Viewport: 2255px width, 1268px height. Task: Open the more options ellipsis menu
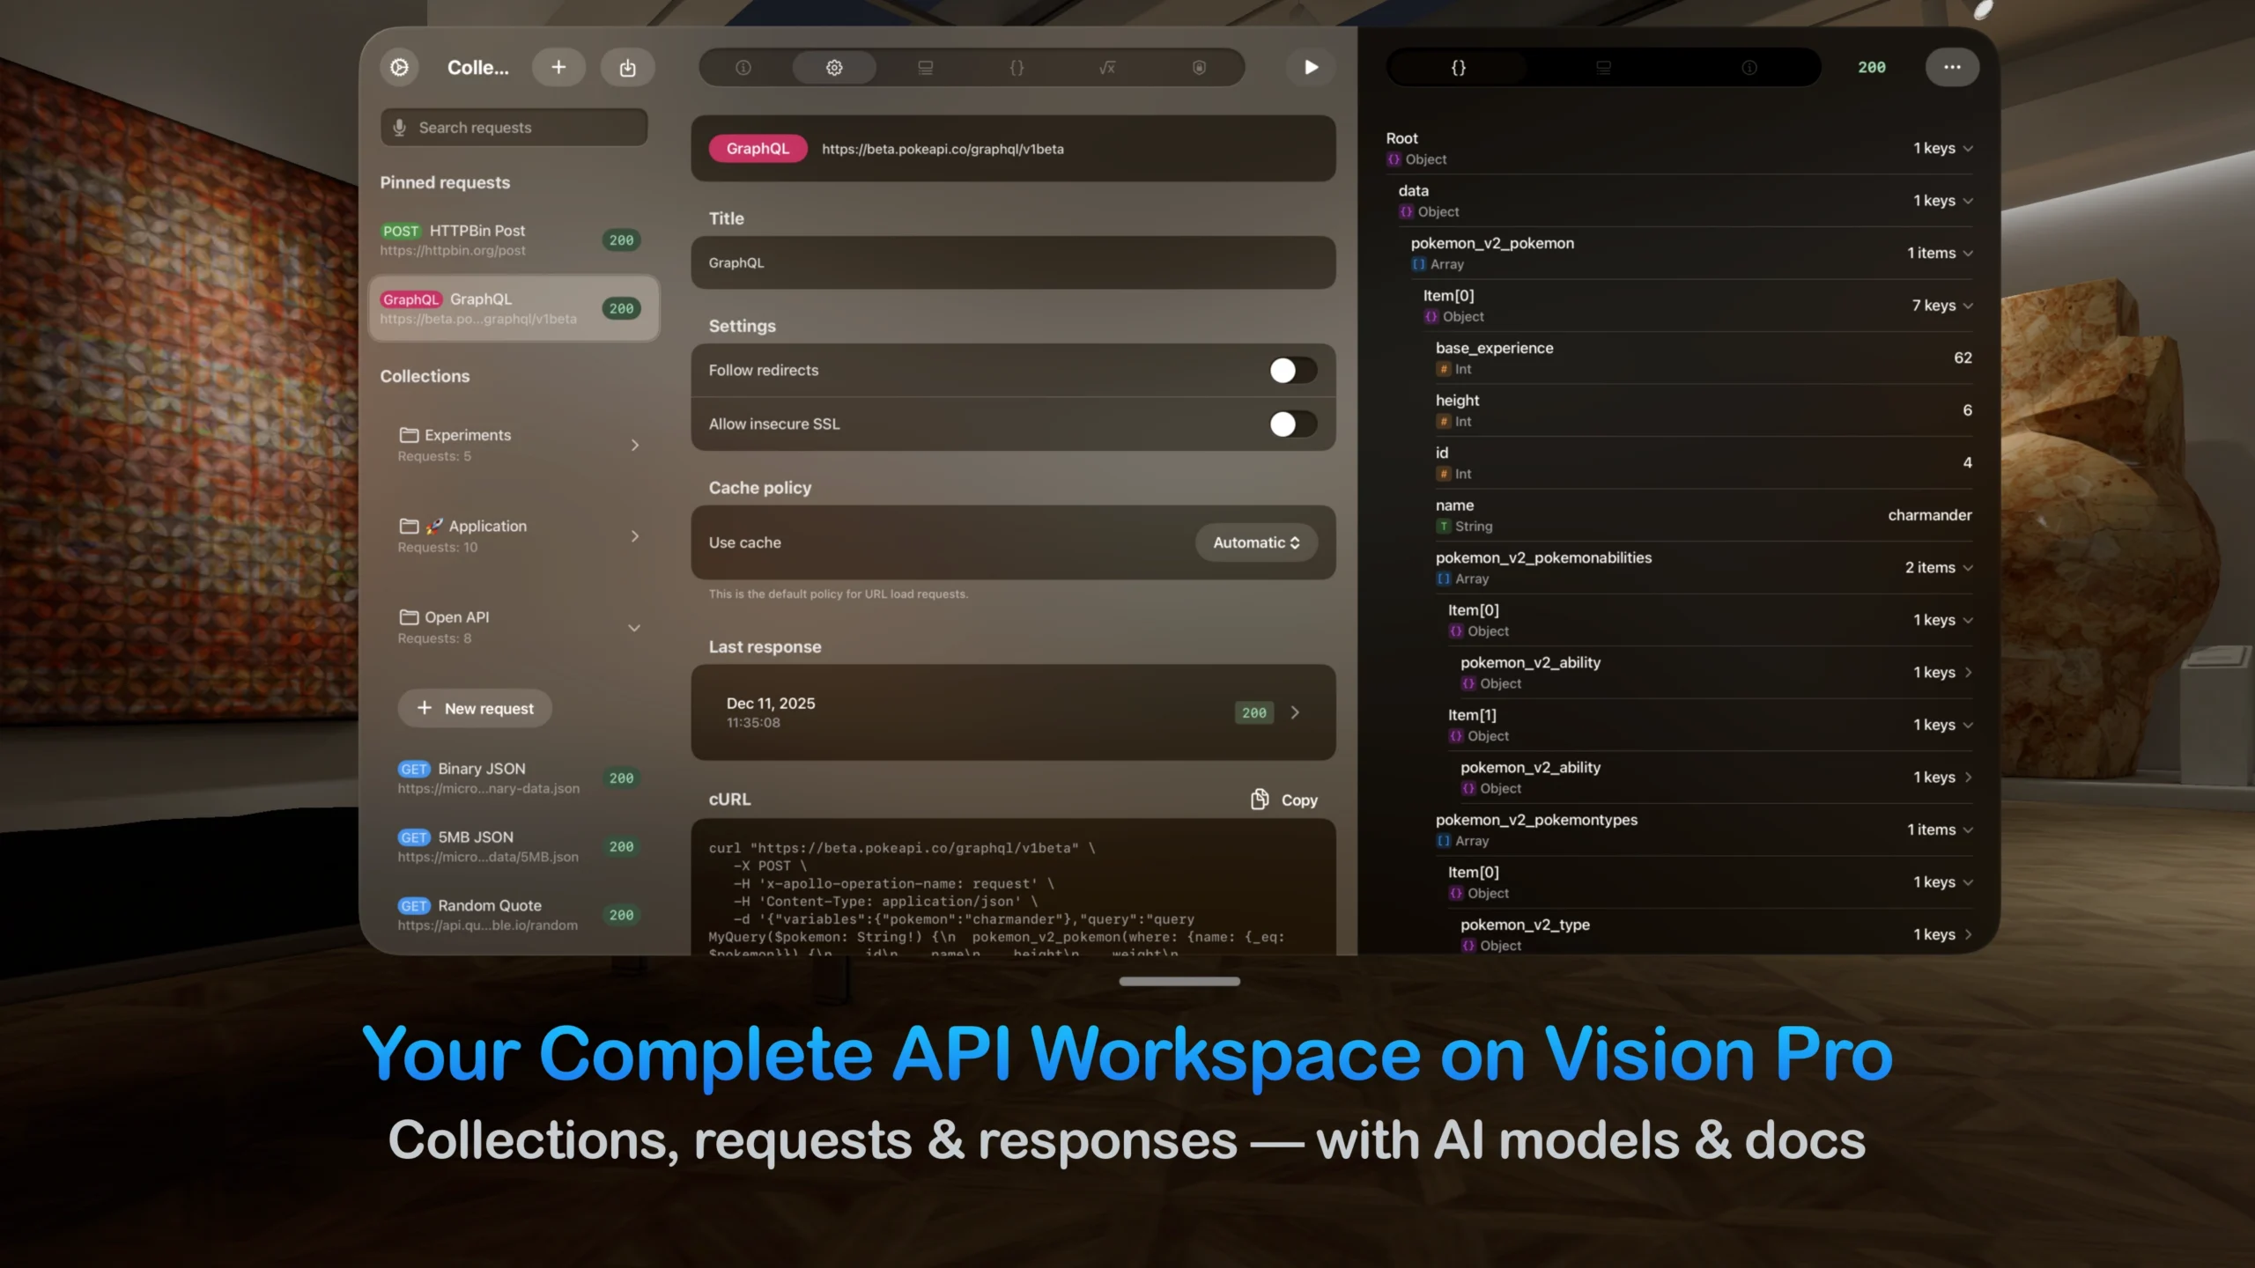pos(1952,67)
